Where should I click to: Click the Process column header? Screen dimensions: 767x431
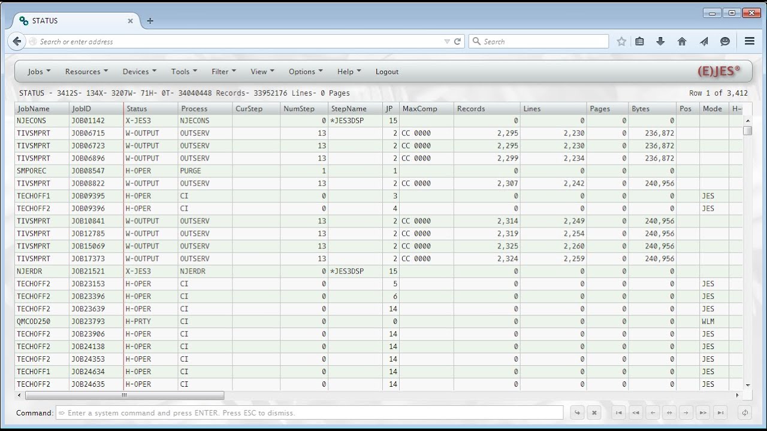[206, 108]
